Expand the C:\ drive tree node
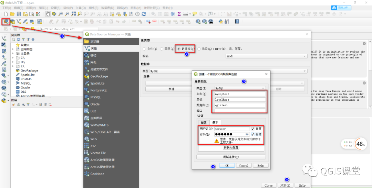 (13, 58)
